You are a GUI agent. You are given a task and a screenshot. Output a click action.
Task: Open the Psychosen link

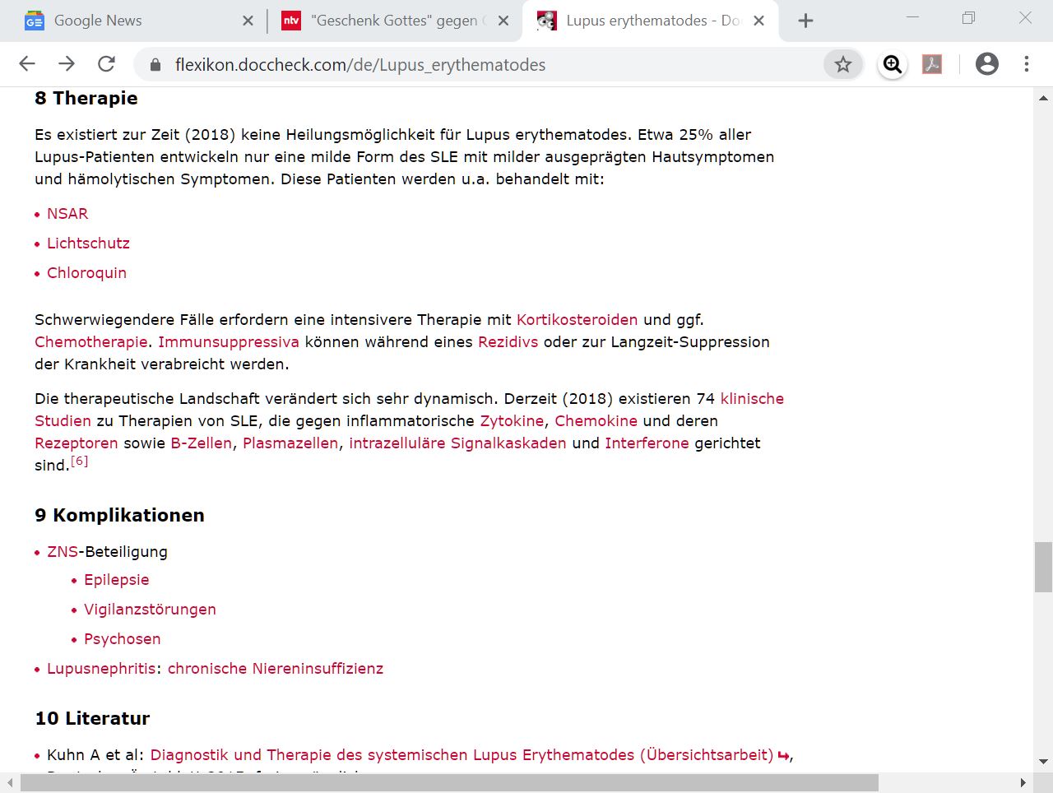coord(122,639)
